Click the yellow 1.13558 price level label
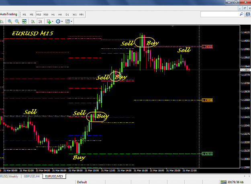This screenshot has height=184, width=251. tap(207, 100)
